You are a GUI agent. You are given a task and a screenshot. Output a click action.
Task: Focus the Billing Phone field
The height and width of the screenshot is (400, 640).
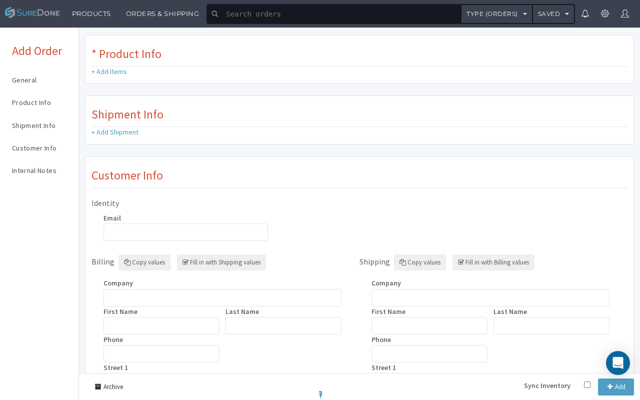161,353
